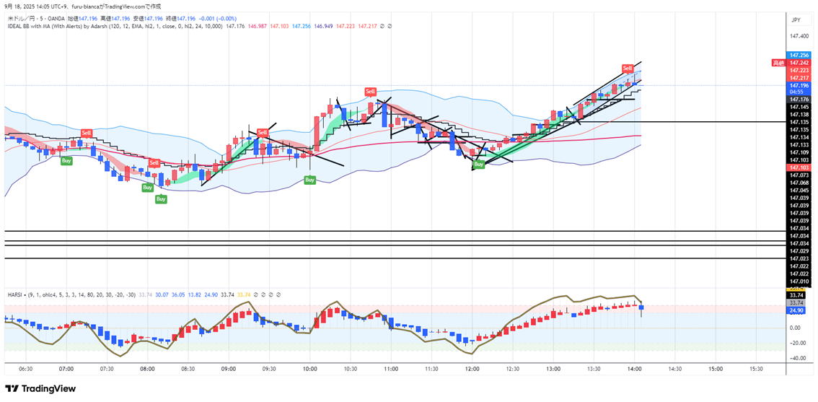Click the red 高値 price label
The width and height of the screenshot is (818, 402).
pos(778,63)
